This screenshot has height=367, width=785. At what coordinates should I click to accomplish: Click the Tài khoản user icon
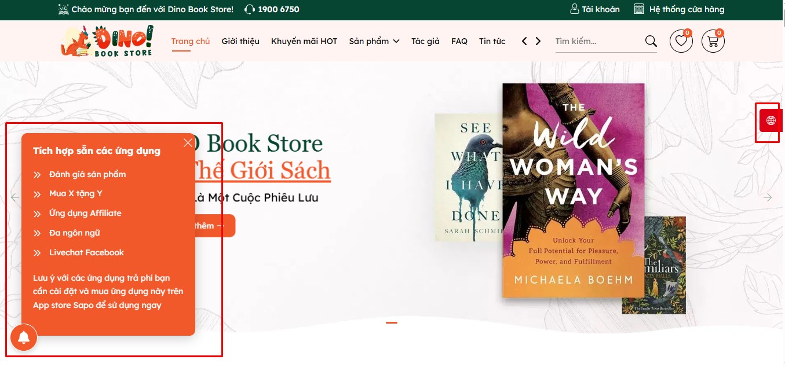coord(575,9)
